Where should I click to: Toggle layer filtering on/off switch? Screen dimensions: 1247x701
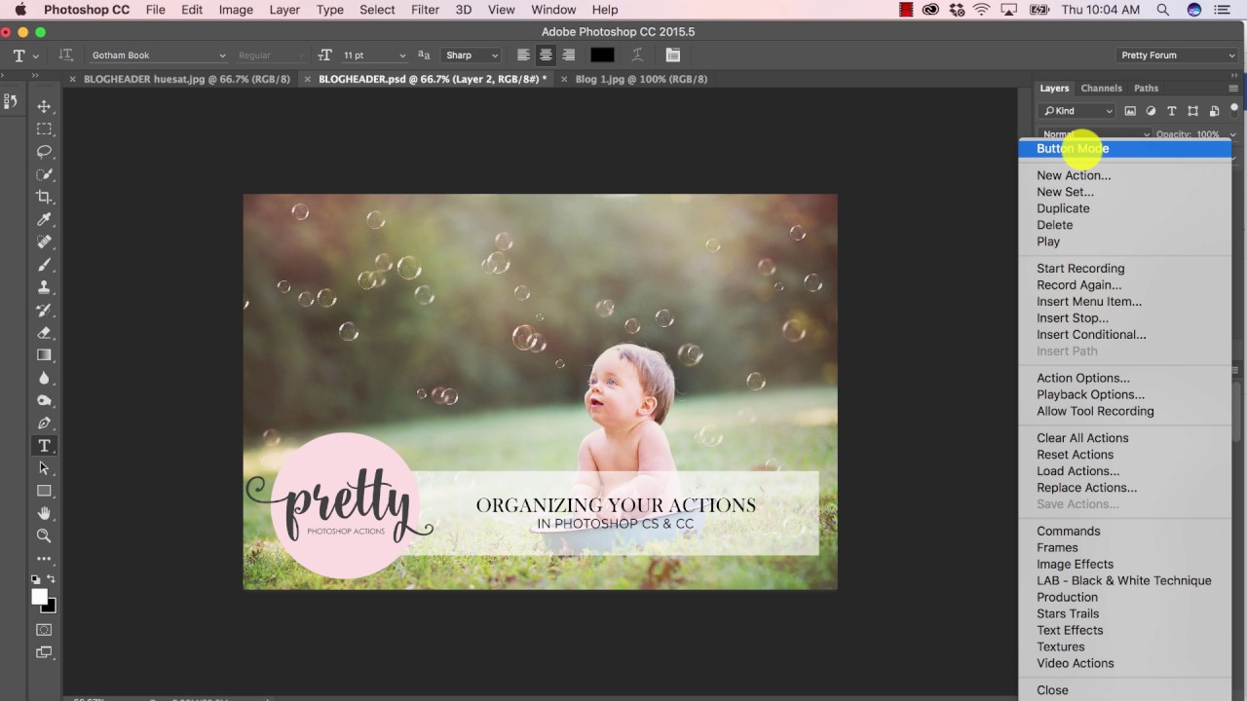coord(1234,110)
